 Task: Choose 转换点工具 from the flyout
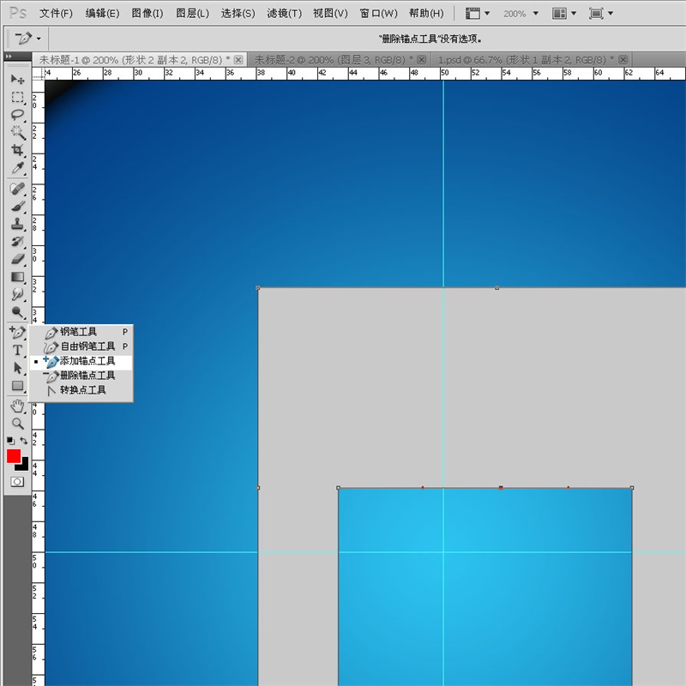(x=82, y=390)
